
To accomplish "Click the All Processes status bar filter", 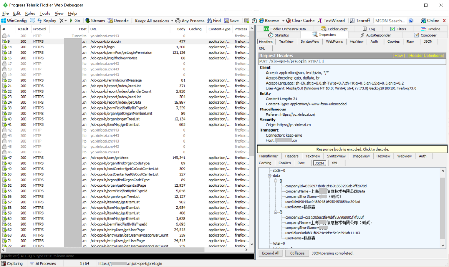I will (x=43, y=263).
